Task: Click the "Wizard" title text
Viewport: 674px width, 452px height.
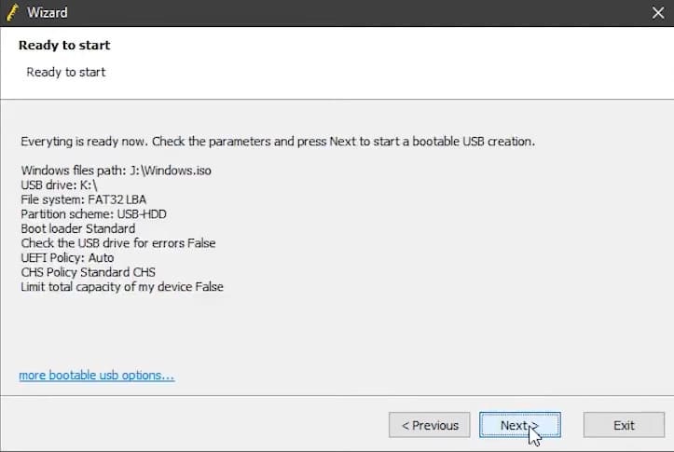Action: [x=47, y=13]
